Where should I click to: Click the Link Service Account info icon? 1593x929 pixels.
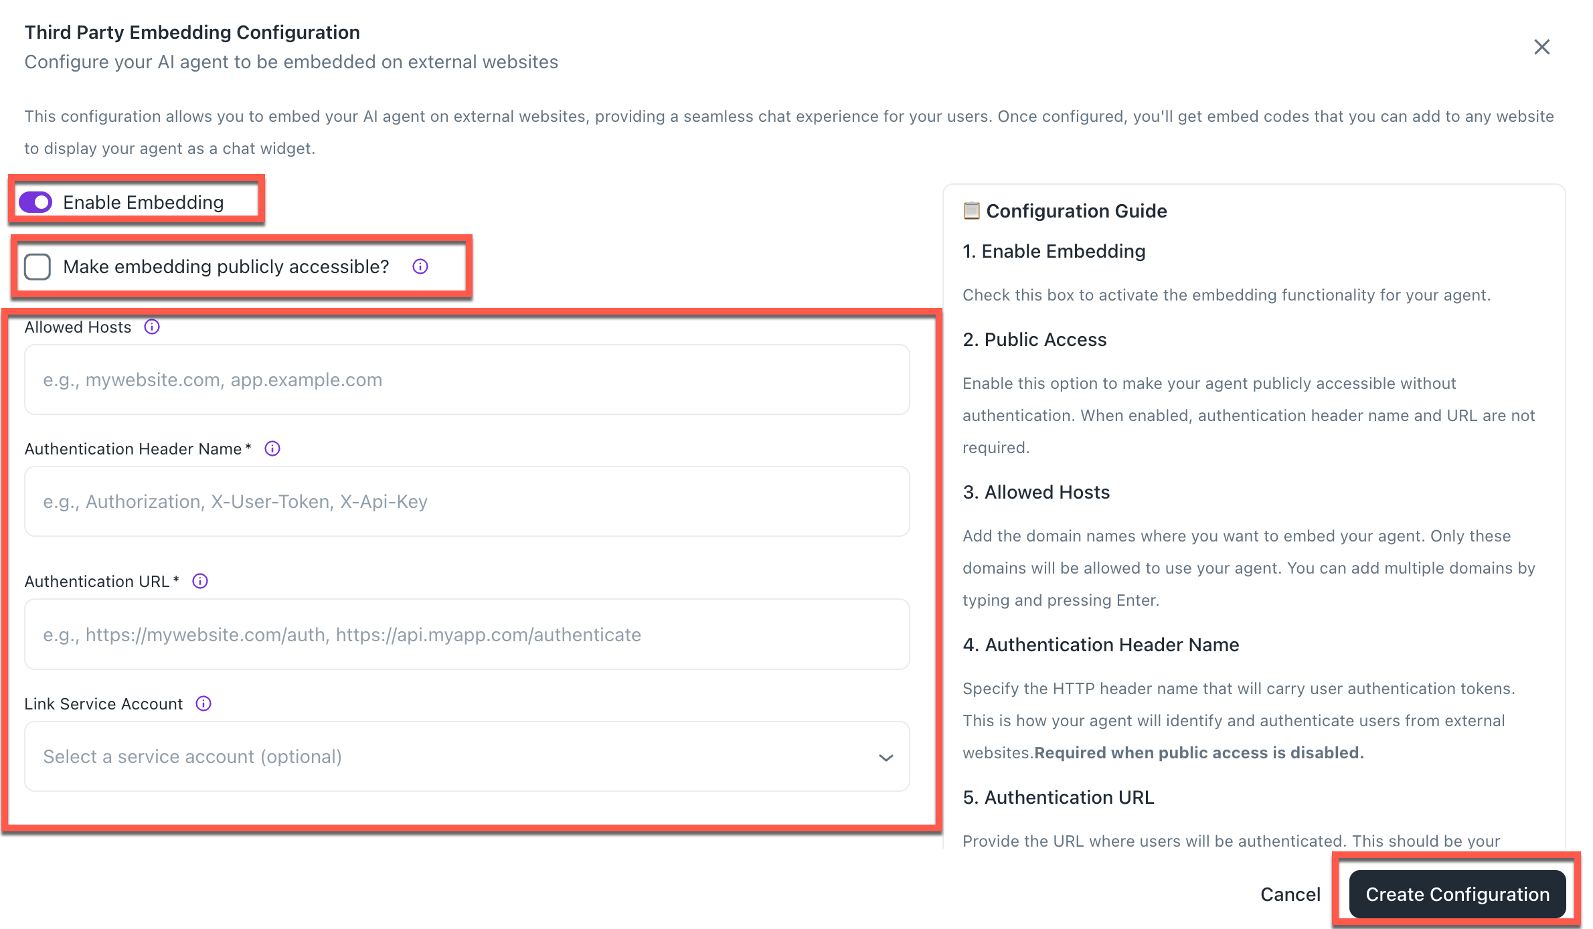(203, 703)
